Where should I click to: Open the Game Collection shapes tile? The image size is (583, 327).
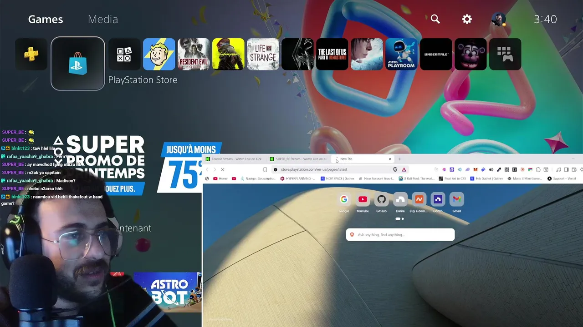[124, 54]
